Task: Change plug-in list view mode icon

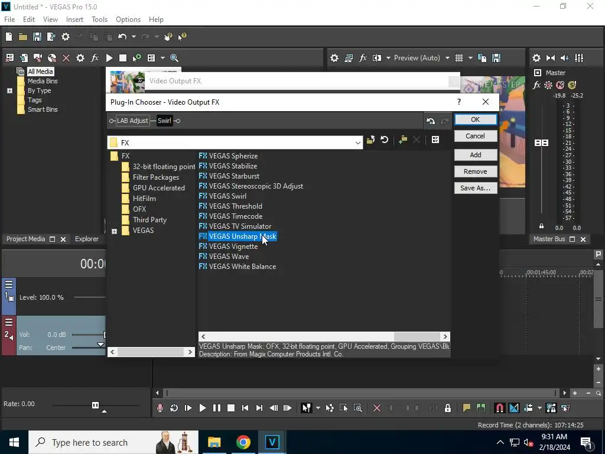Action: pos(435,140)
